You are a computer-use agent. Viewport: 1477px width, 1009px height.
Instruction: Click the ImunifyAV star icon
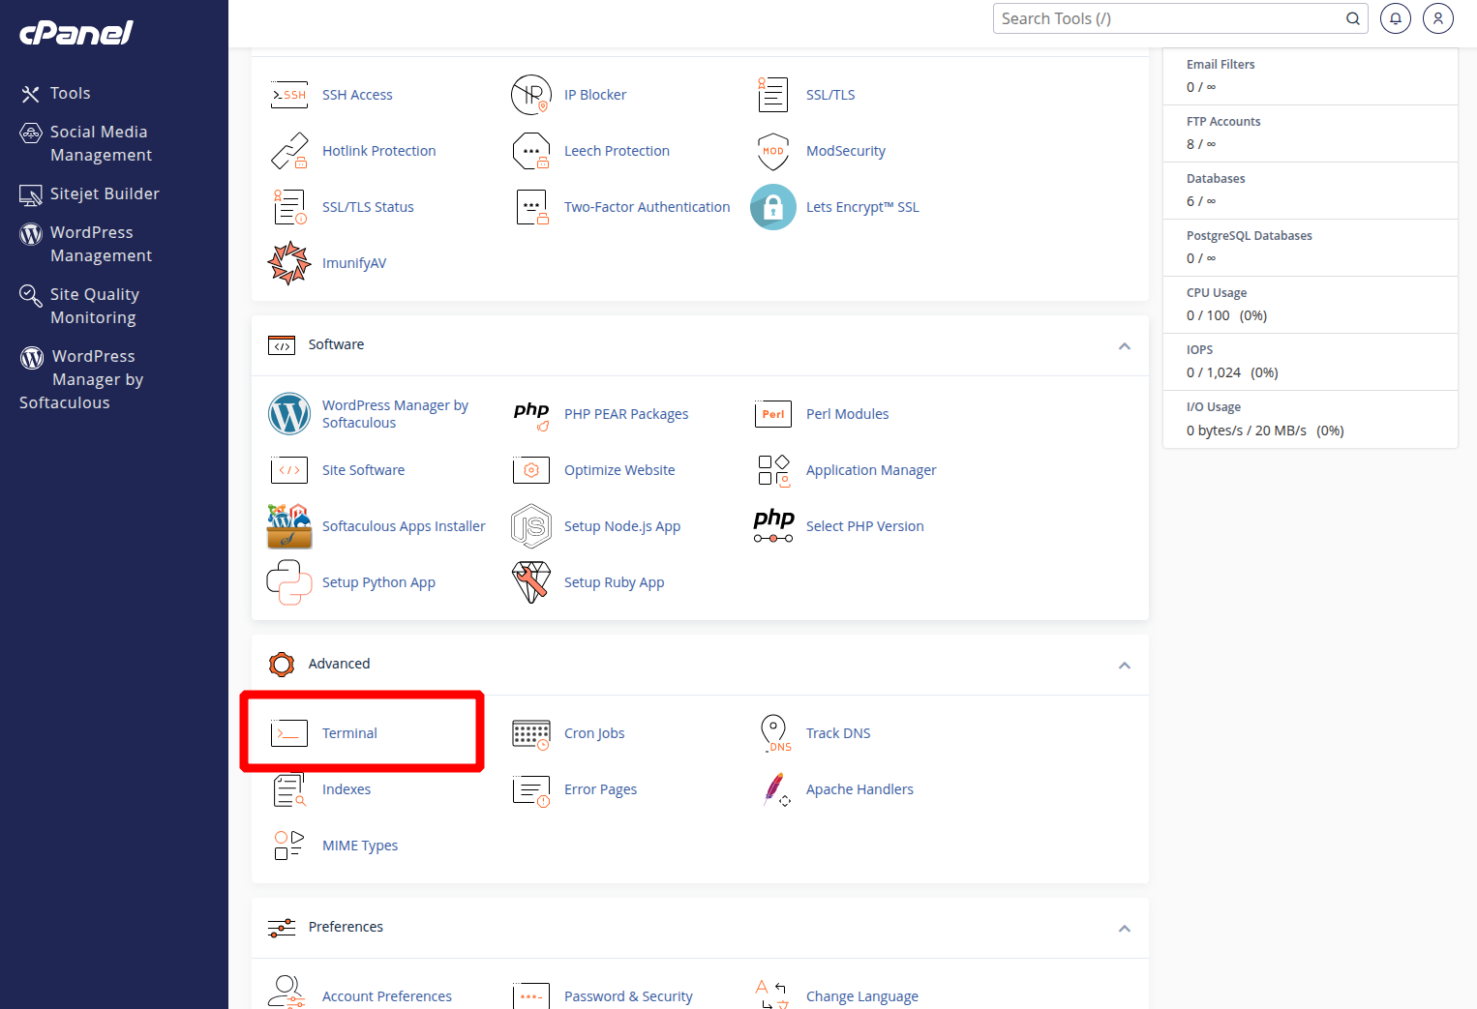pos(289,263)
